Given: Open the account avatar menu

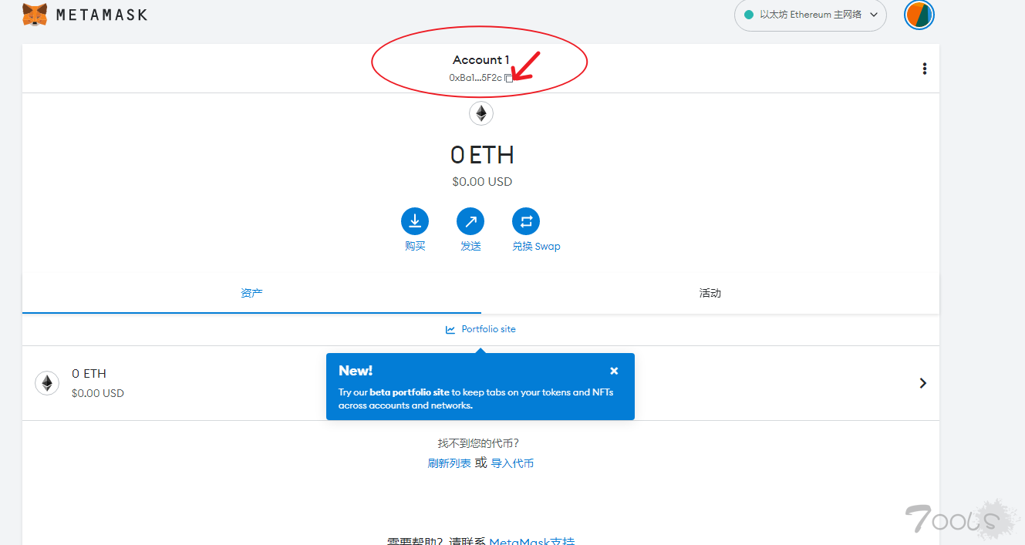Looking at the screenshot, I should pos(919,15).
